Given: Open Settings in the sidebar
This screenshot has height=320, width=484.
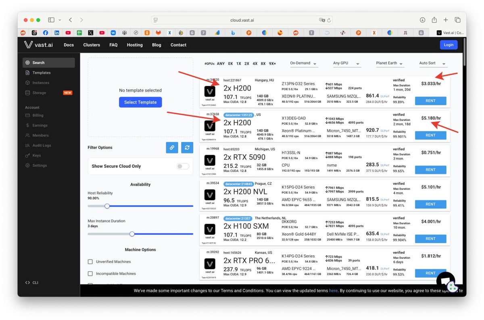Looking at the screenshot, I should (40, 165).
